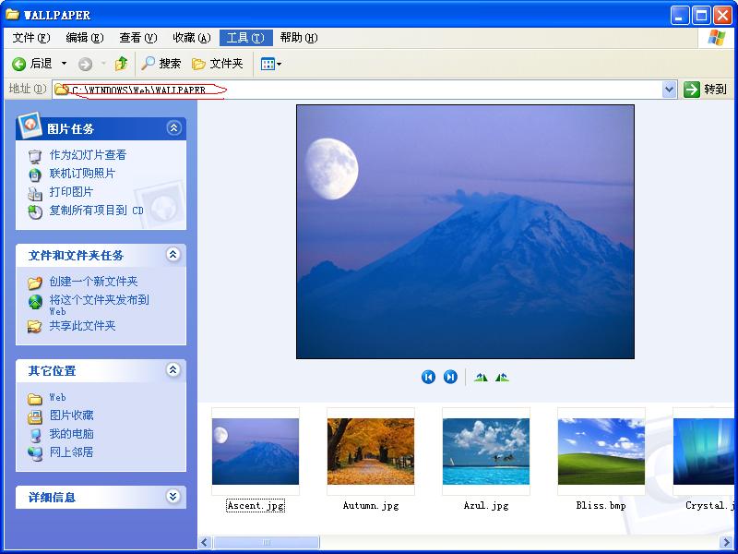Open the 工具(T) menu
The width and height of the screenshot is (738, 554).
(244, 38)
